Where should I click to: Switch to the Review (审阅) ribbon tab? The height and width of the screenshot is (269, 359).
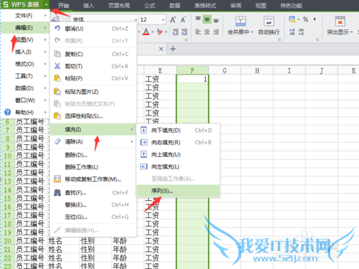236,6
